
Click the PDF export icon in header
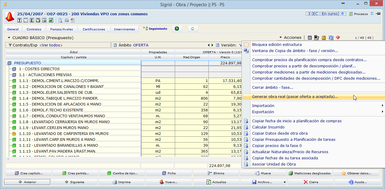[73, 20]
